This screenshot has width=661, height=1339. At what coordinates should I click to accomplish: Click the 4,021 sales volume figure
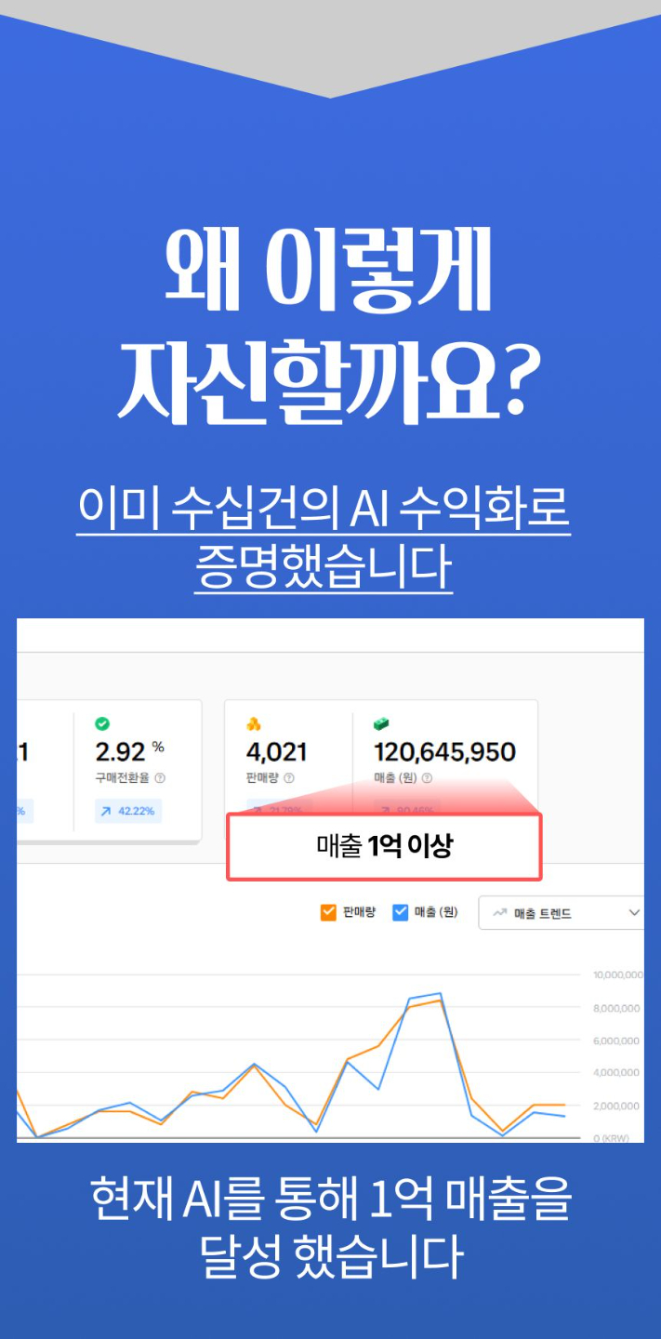(276, 752)
